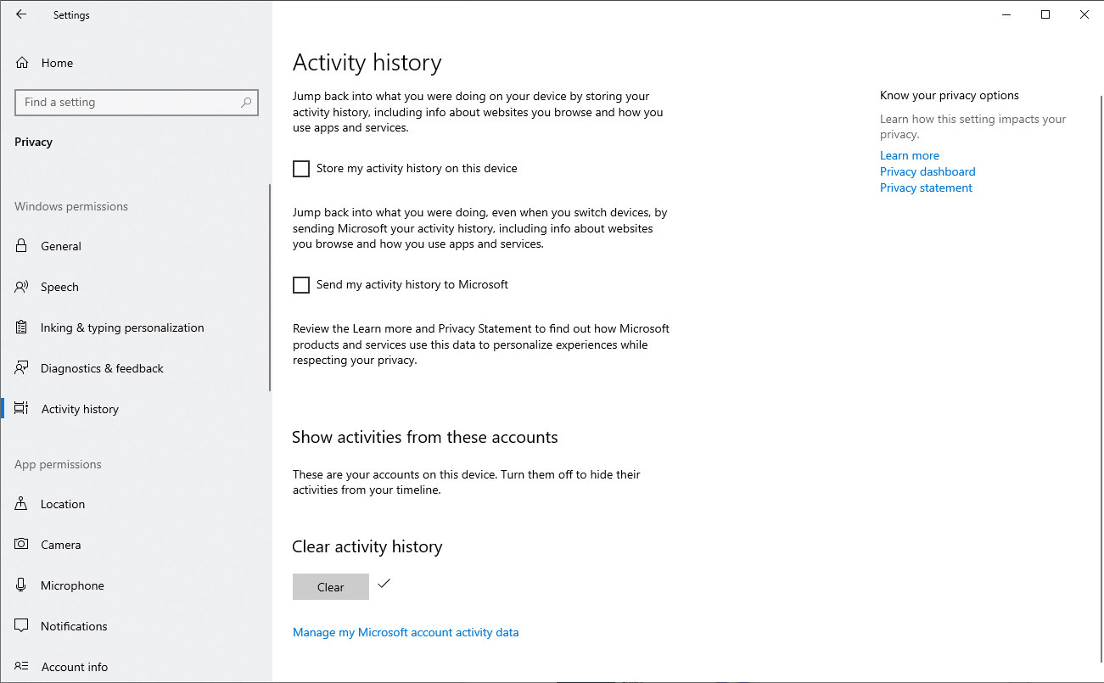Open Inking & typing personalization icon
The height and width of the screenshot is (683, 1104).
pyautogui.click(x=22, y=328)
